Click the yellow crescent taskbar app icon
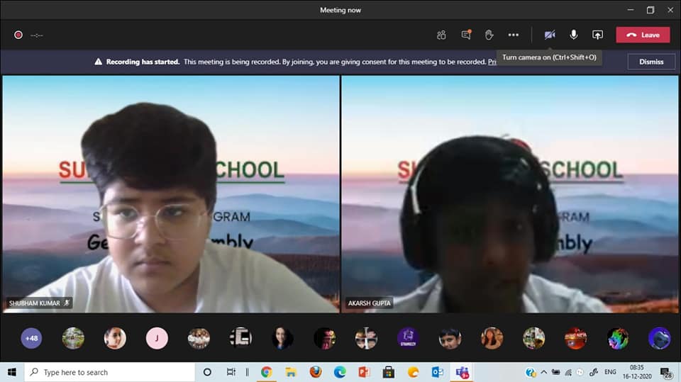This screenshot has width=681, height=382. (x=413, y=372)
